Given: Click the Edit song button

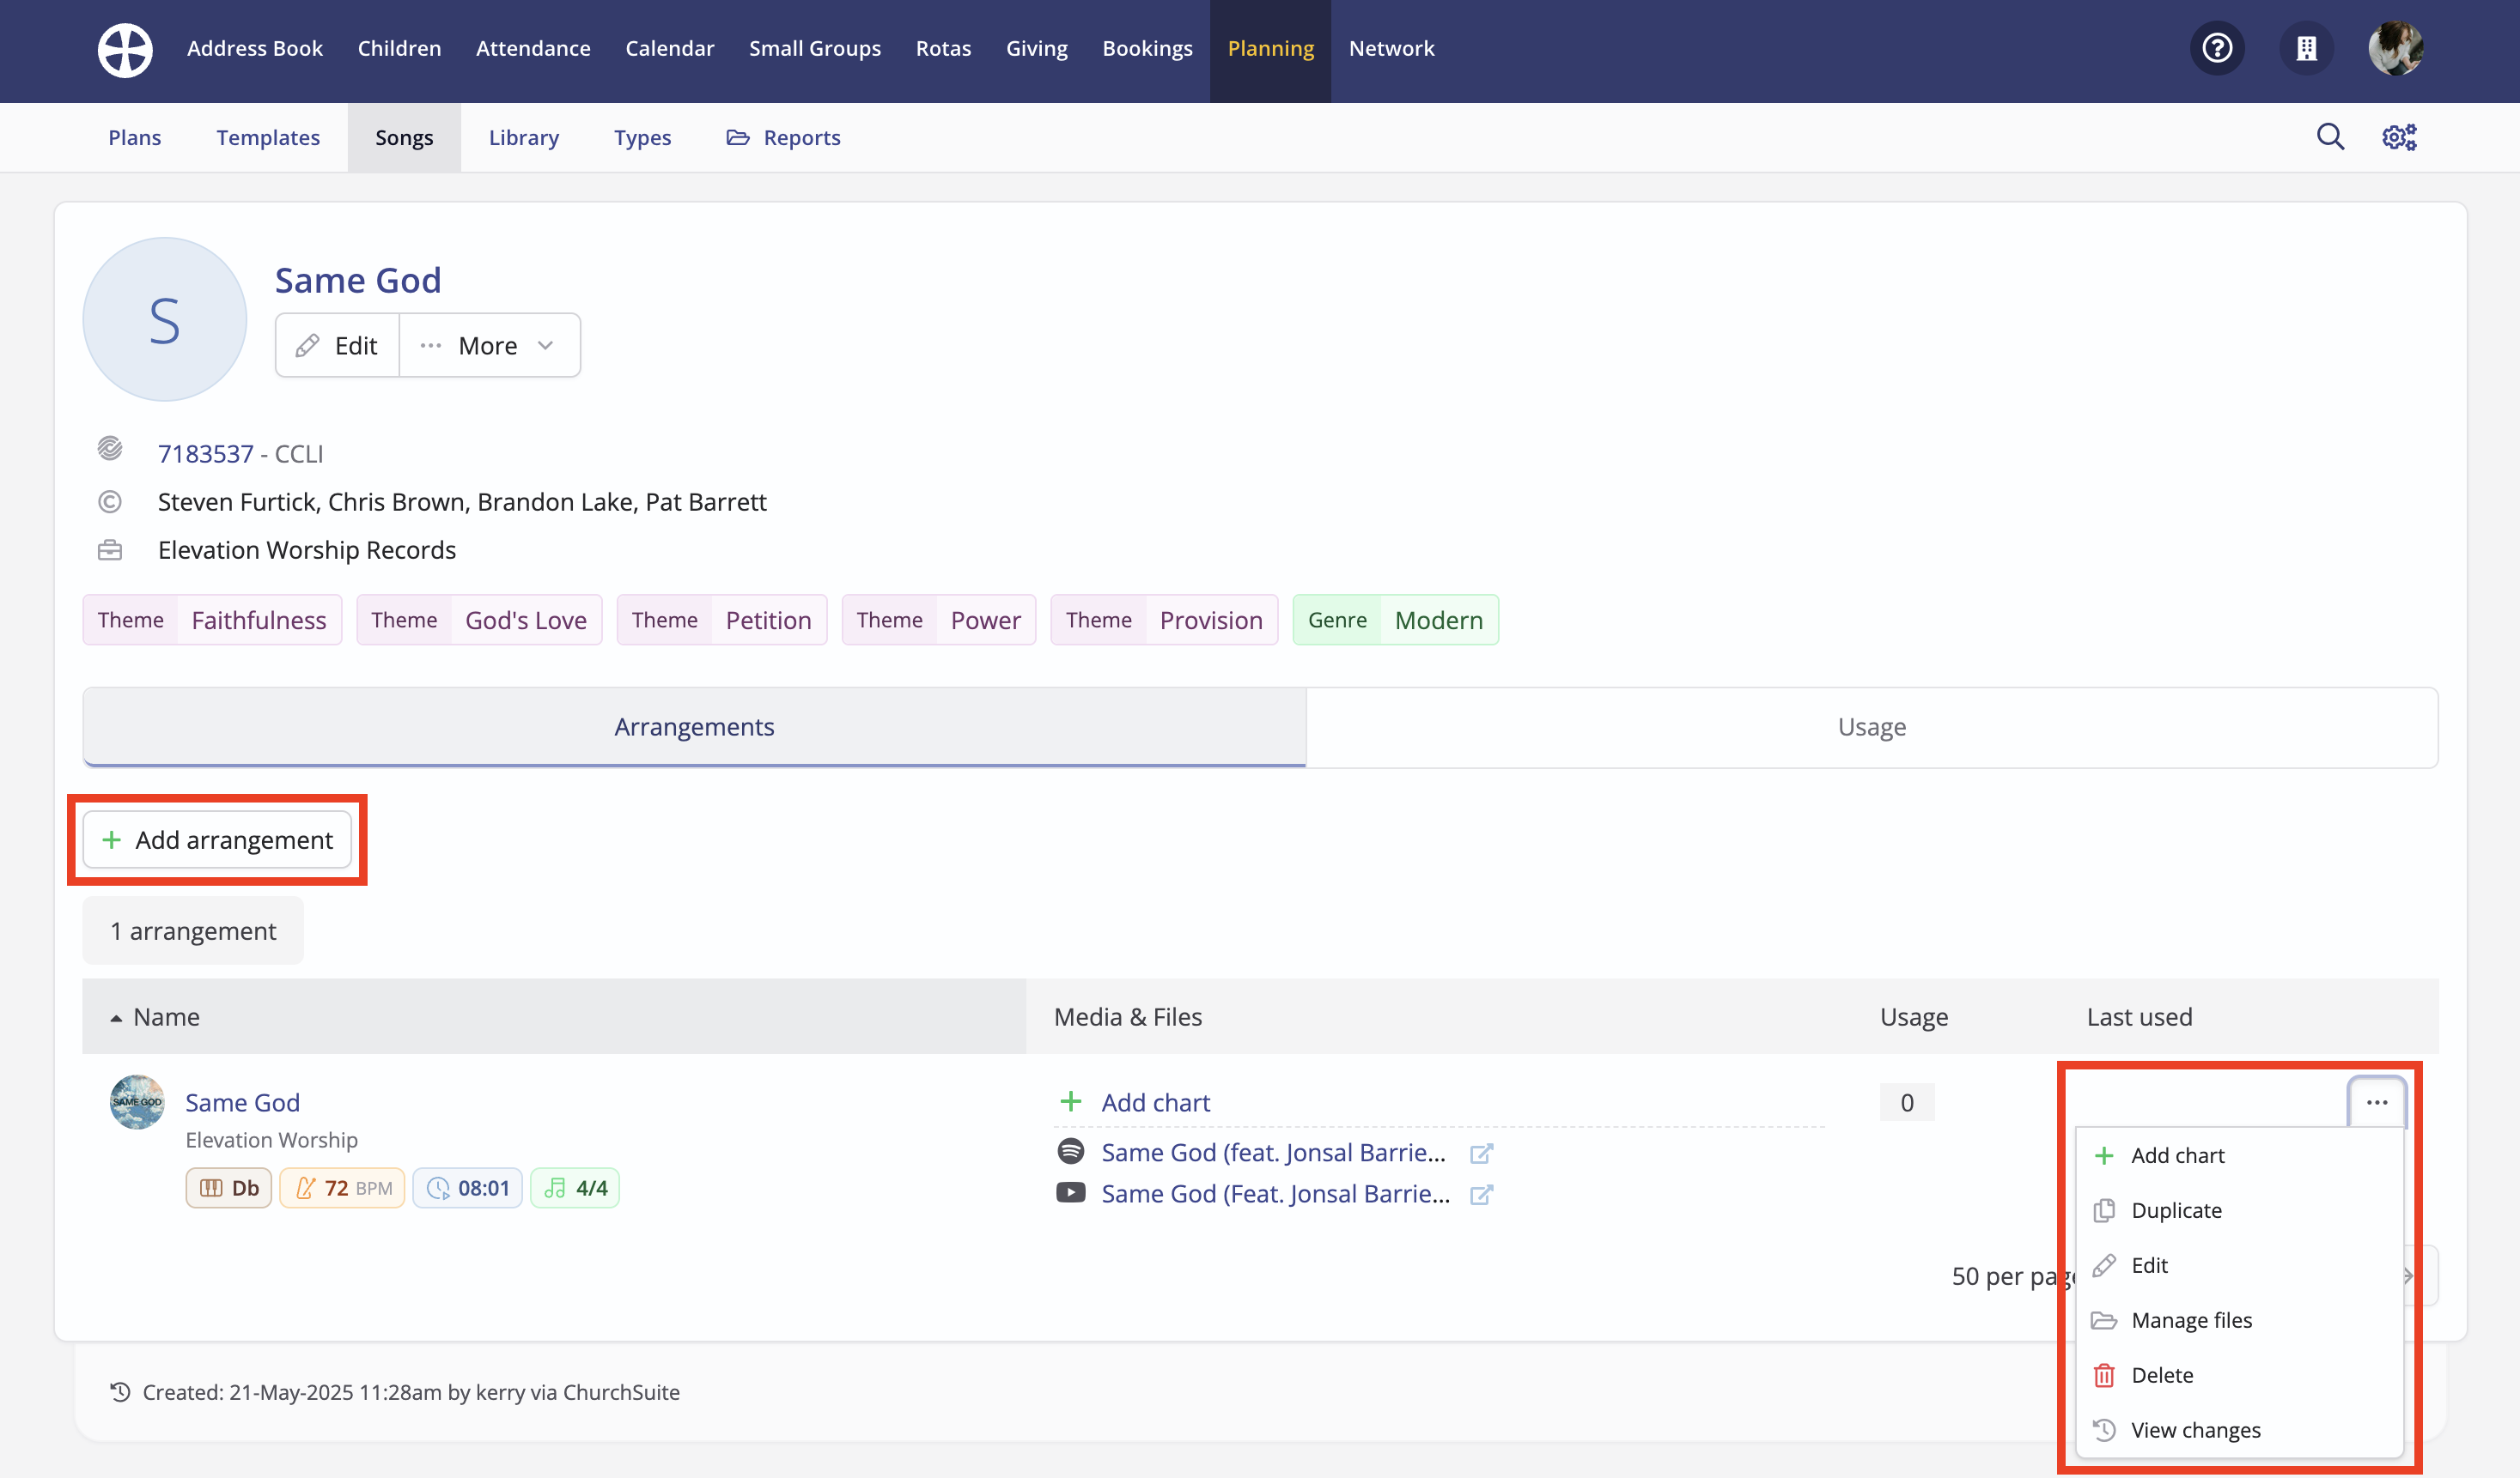Looking at the screenshot, I should point(338,345).
